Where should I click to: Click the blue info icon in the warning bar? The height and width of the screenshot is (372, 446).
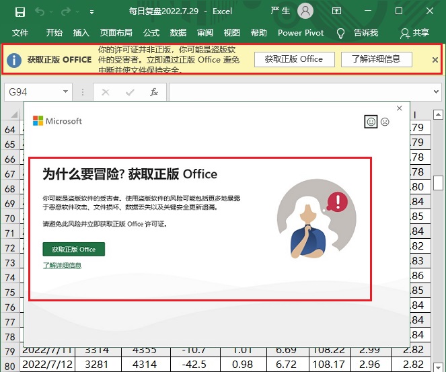click(x=14, y=60)
